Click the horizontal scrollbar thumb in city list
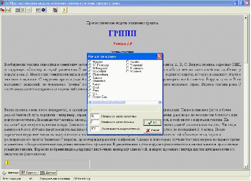The width and height of the screenshot is (251, 181). [x=108, y=102]
